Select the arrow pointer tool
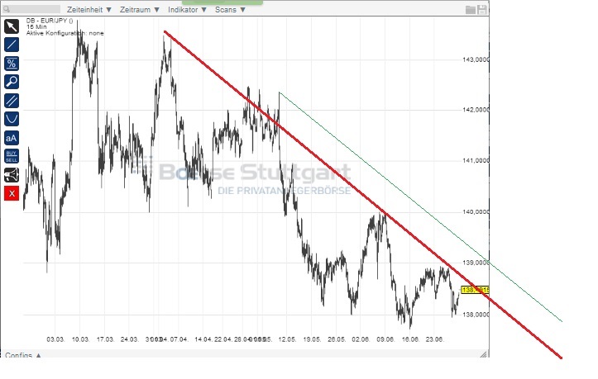This screenshot has width=598, height=379. click(x=12, y=26)
